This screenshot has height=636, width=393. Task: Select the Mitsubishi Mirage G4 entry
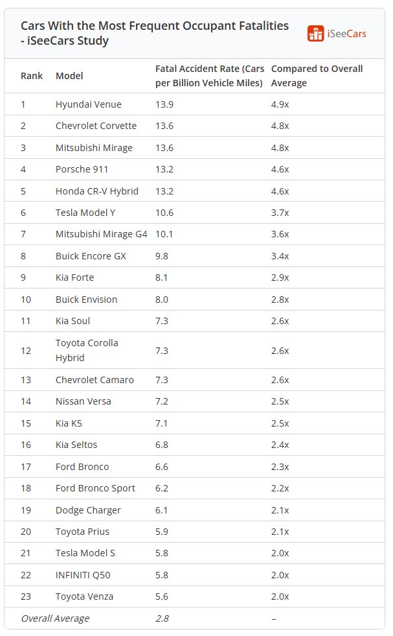point(101,234)
